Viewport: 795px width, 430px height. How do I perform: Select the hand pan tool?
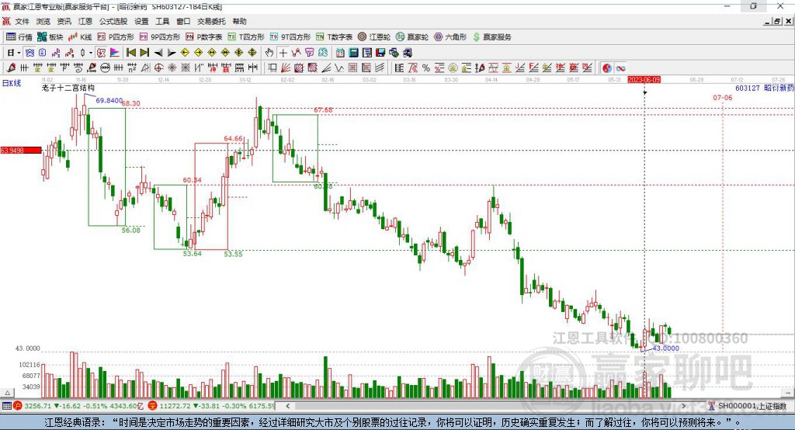pos(269,53)
